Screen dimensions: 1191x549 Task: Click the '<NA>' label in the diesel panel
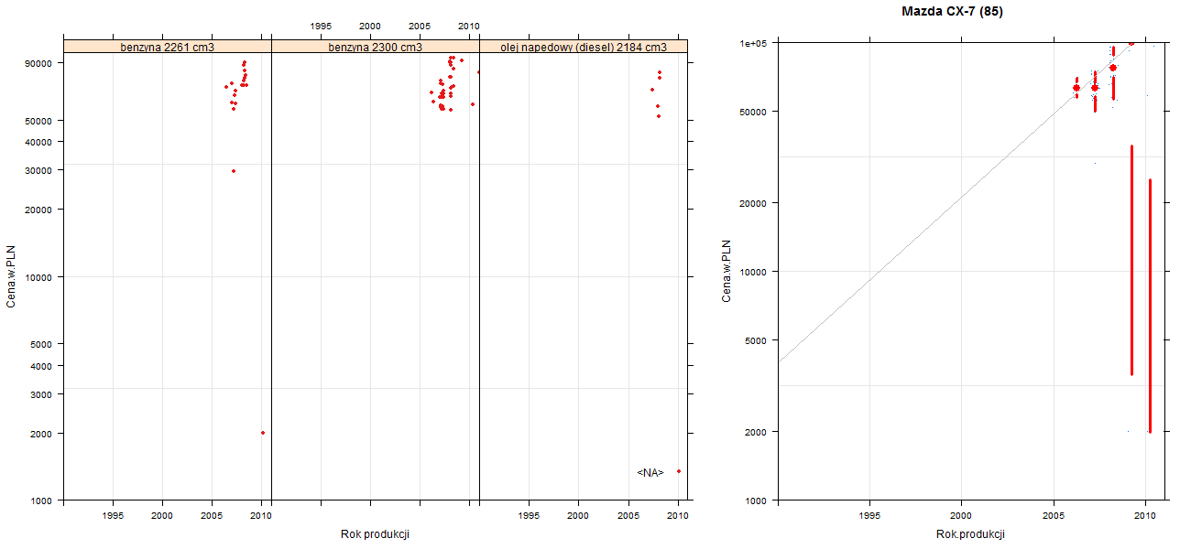coord(650,473)
